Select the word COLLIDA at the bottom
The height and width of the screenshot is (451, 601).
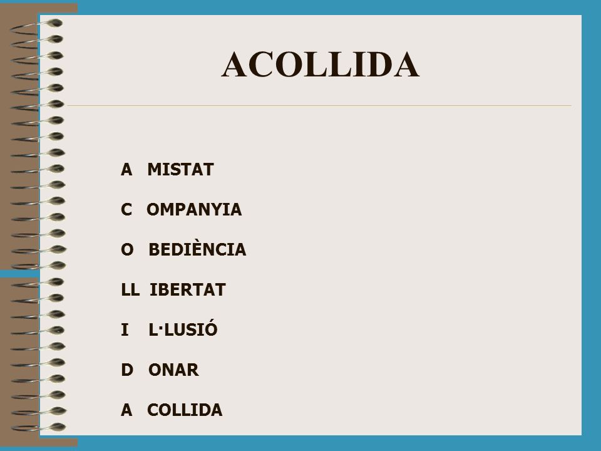pos(185,410)
